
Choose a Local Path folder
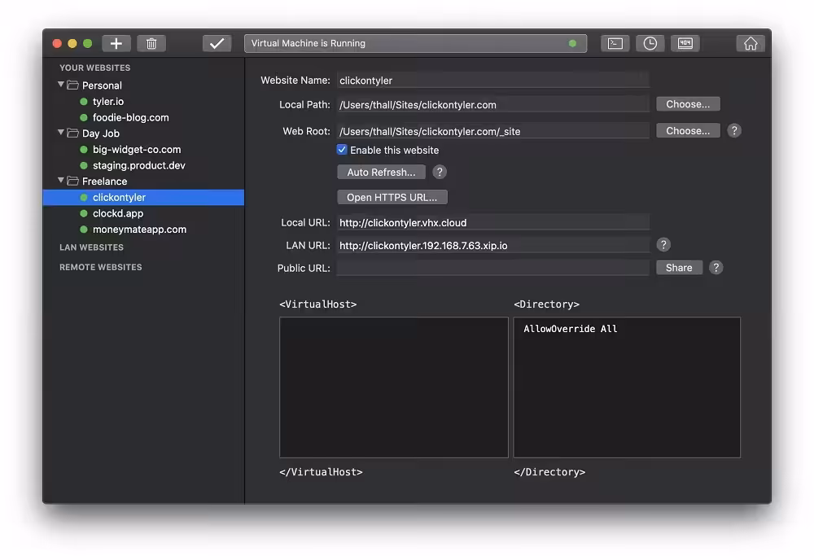point(688,104)
